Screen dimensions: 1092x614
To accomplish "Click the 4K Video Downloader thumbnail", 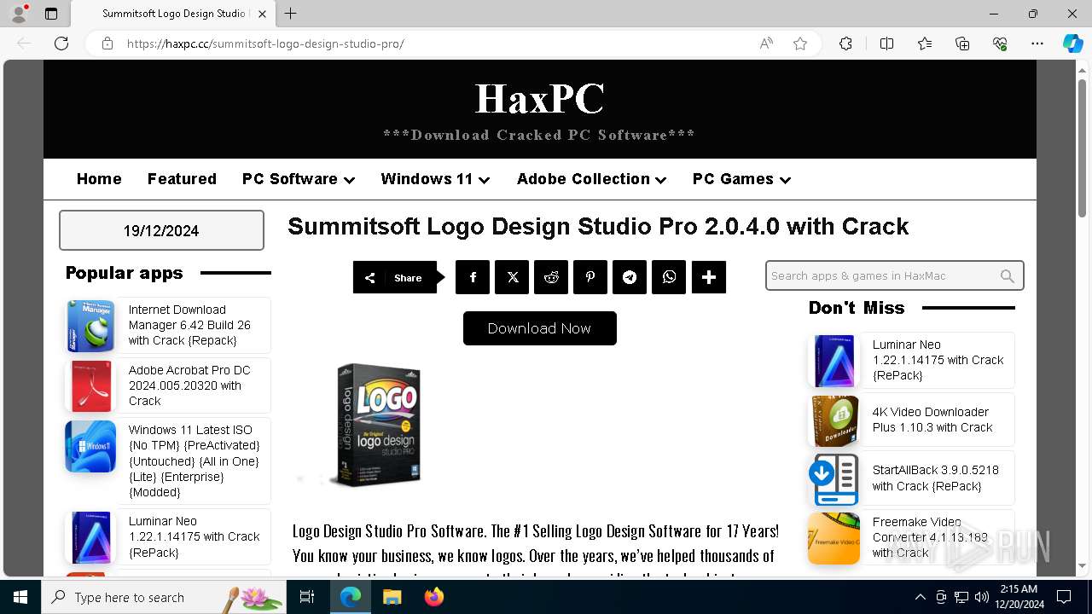I will pos(834,420).
